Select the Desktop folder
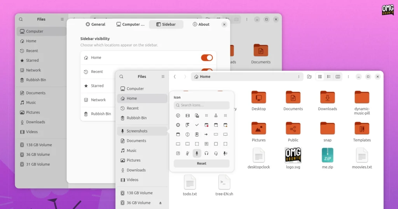398x209 pixels. 258,101
